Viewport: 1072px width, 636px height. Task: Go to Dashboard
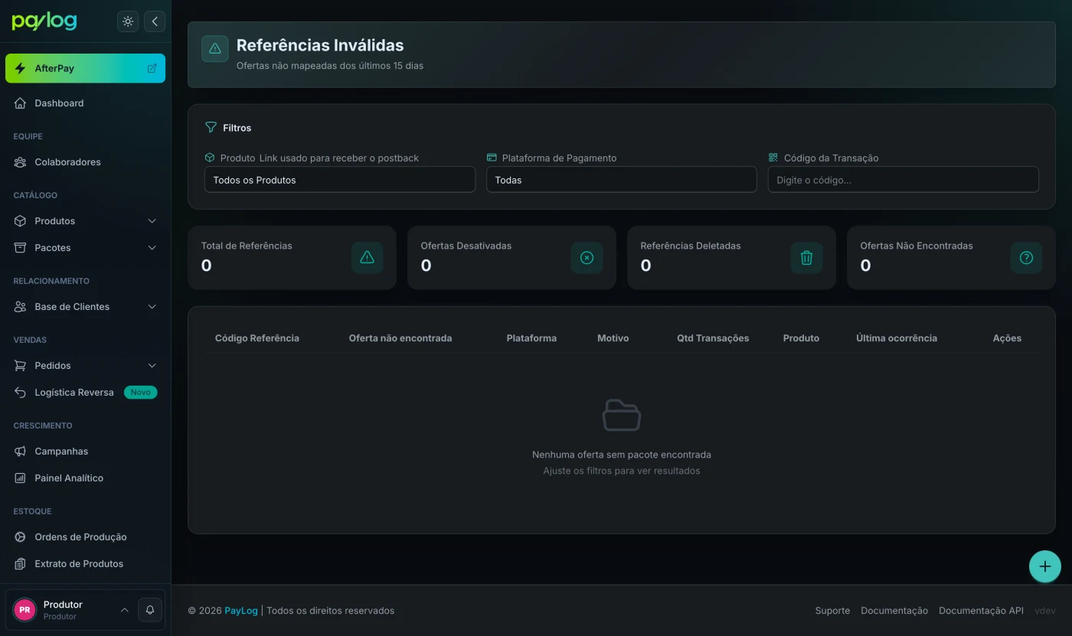coord(85,103)
